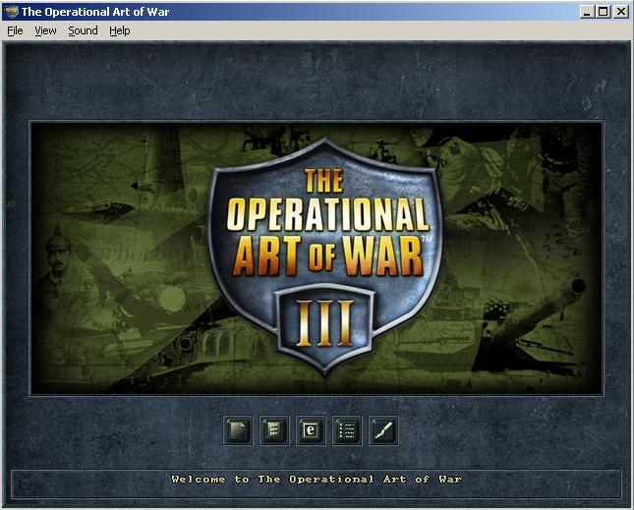Open the View menu
This screenshot has height=510, width=634.
point(45,30)
